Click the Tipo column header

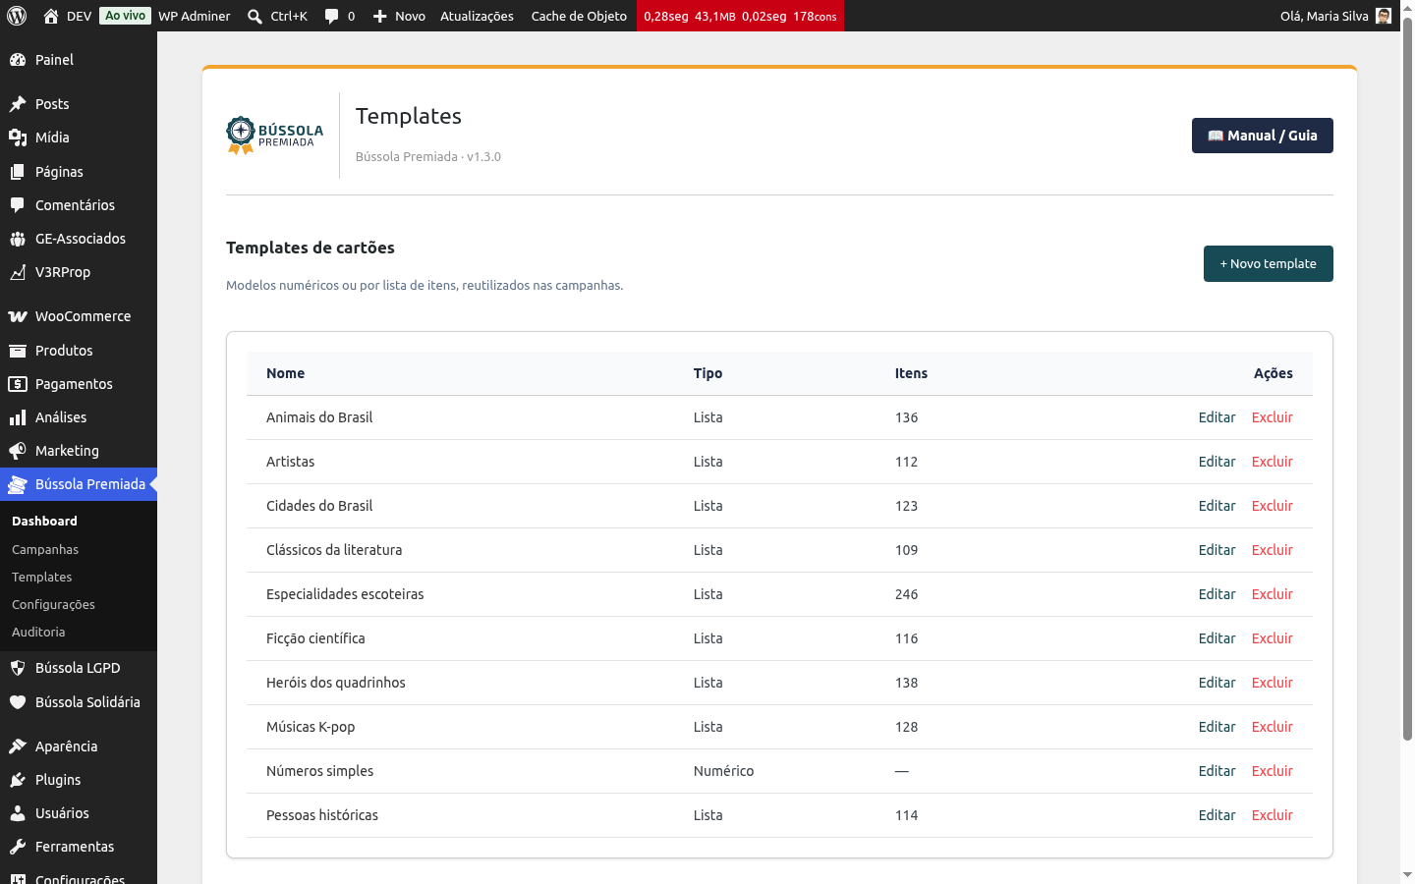[x=707, y=373]
